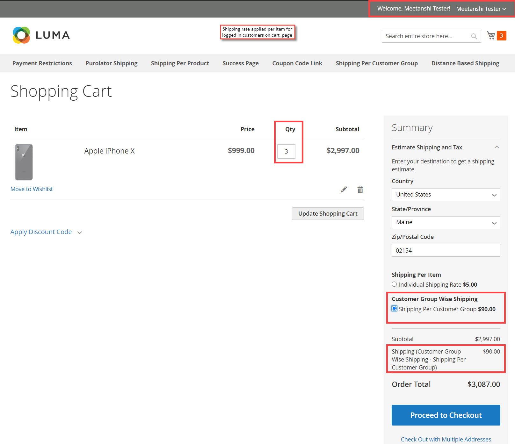Open the Purolator Shipping menu

click(112, 63)
